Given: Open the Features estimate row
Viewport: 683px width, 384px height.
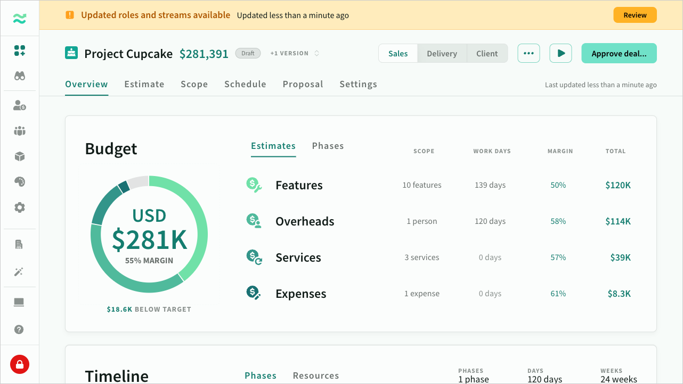Looking at the screenshot, I should tap(438, 185).
